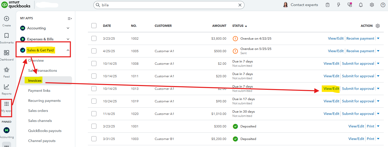
Task: Clear the search field with X
Action: 240,5
